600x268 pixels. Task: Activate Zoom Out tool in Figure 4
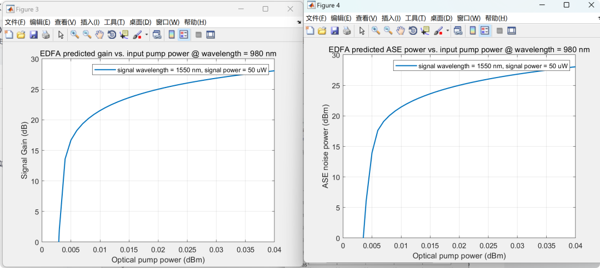pyautogui.click(x=388, y=30)
